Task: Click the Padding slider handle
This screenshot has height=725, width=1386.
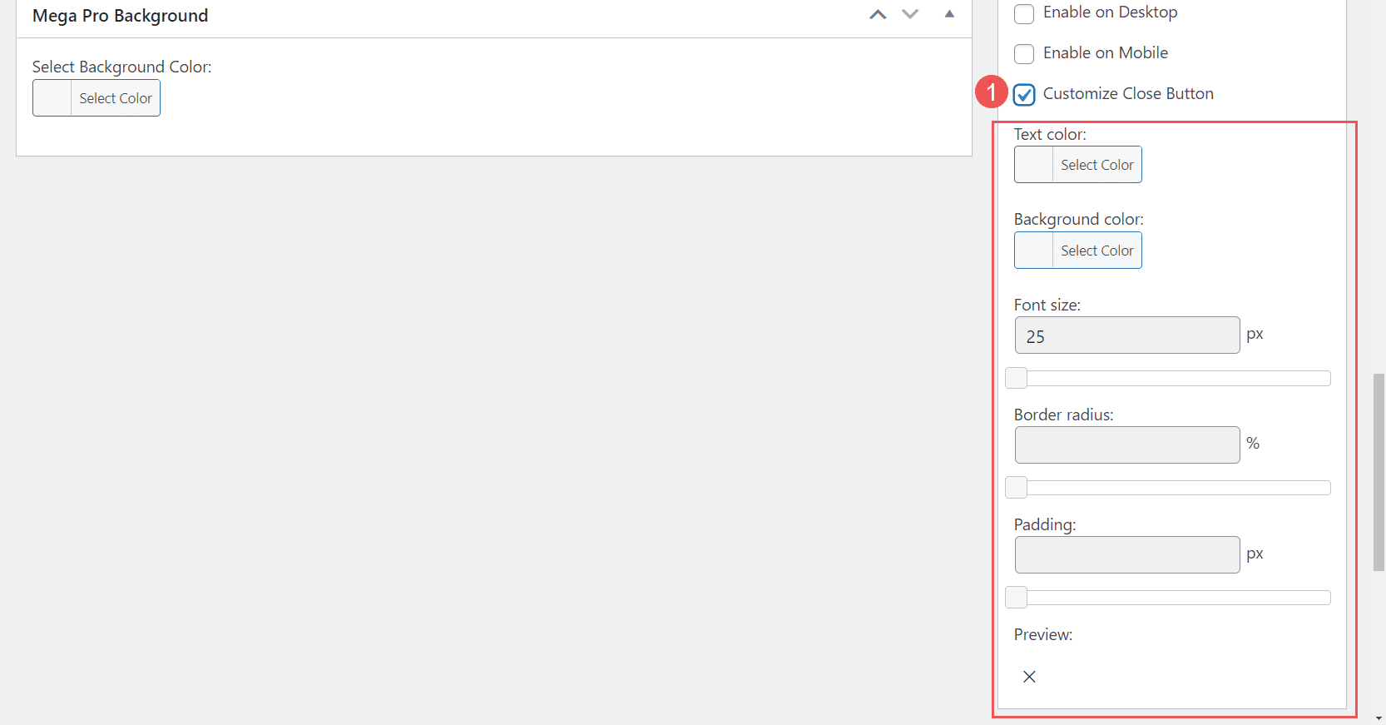Action: point(1016,598)
